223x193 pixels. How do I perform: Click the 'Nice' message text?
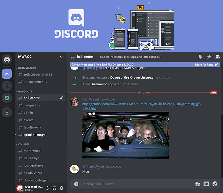[85, 171]
